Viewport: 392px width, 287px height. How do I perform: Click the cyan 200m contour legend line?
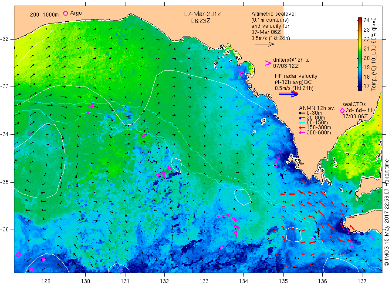36,18
